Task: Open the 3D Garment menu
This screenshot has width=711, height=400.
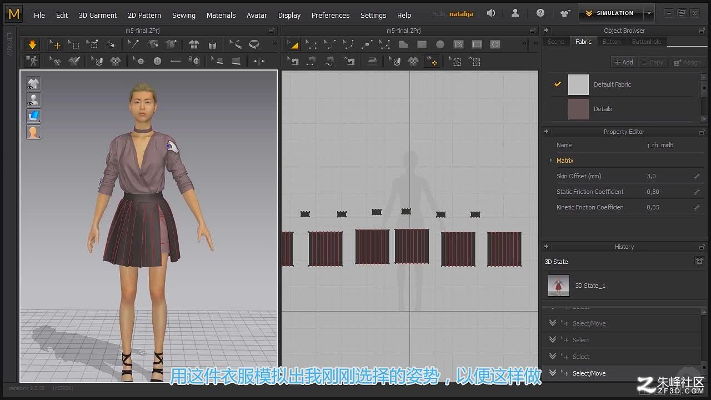Action: point(98,15)
